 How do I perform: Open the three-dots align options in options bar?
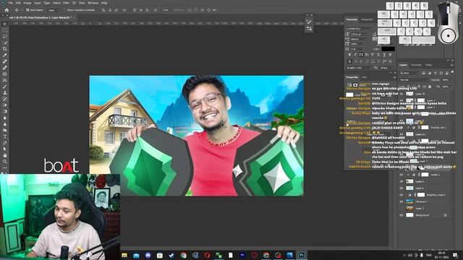tap(166, 10)
